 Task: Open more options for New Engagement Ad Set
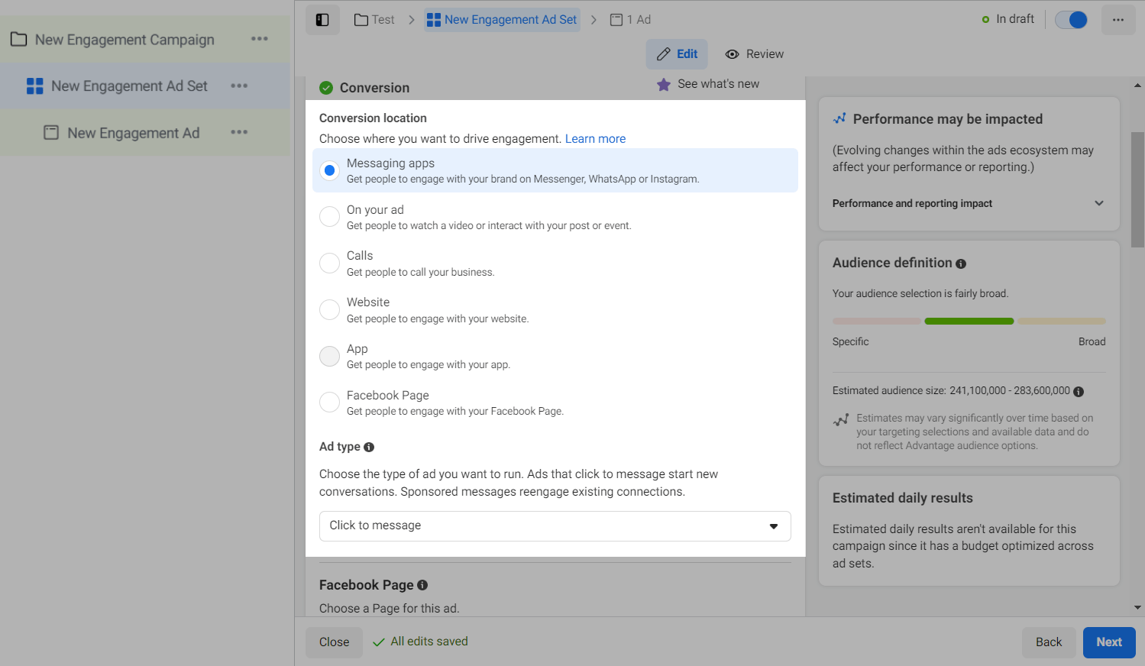239,86
